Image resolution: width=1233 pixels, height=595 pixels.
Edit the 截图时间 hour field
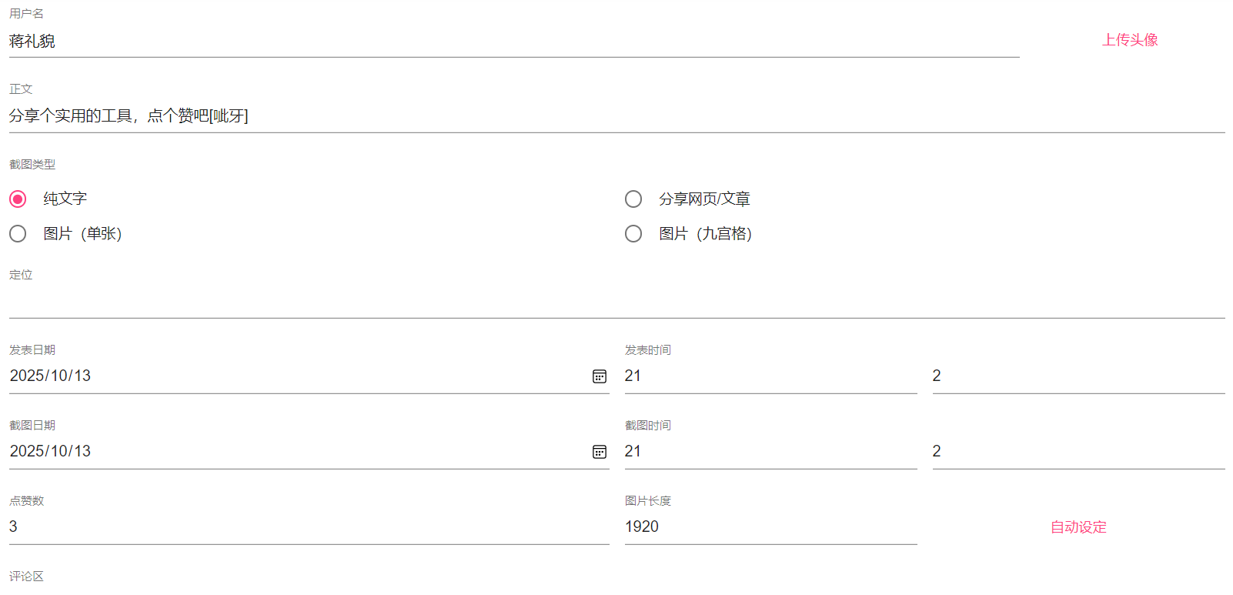(770, 452)
